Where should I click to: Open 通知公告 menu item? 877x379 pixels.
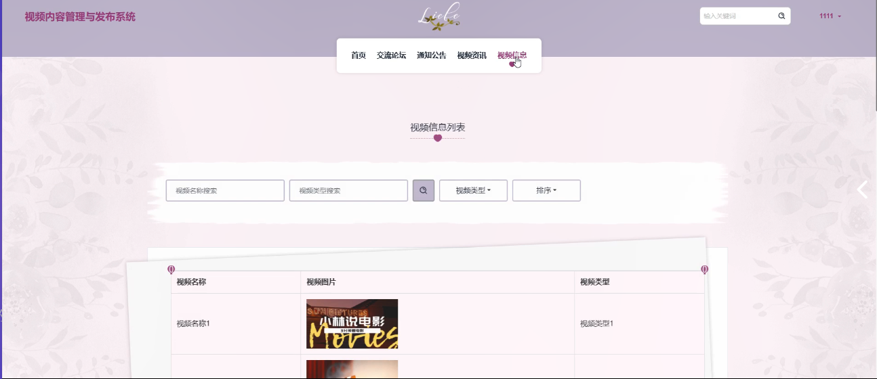tap(431, 55)
